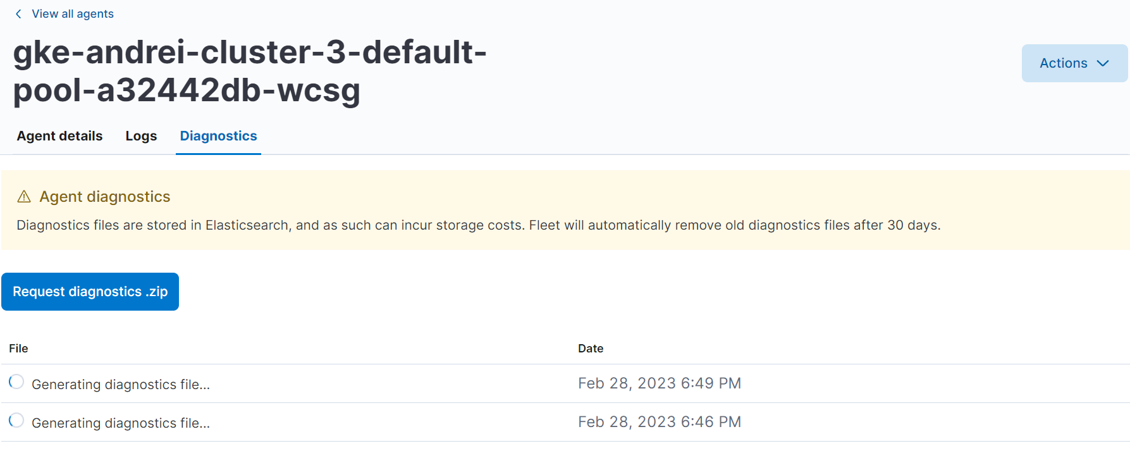This screenshot has height=453, width=1130.
Task: Follow the View all agents link
Action: (73, 13)
